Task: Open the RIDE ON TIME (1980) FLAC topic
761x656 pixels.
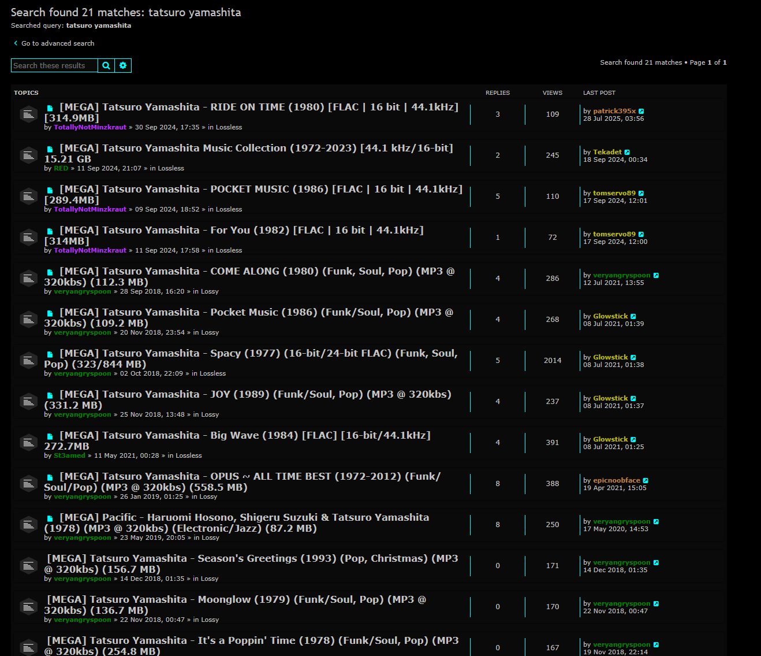Action: click(251, 113)
